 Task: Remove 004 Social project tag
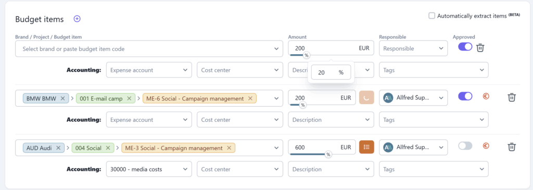pos(108,148)
